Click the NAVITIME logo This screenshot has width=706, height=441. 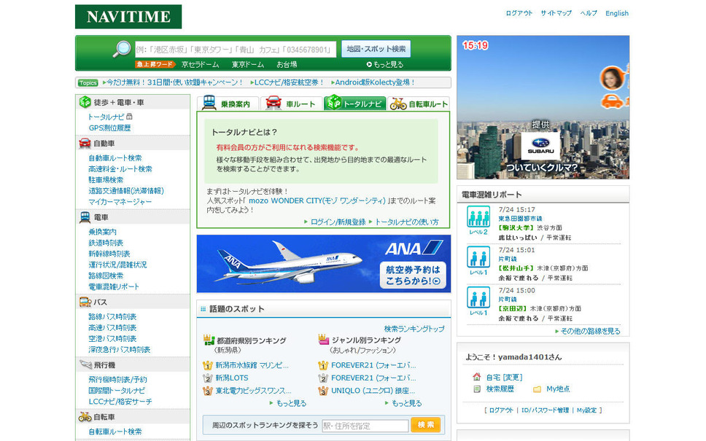pyautogui.click(x=128, y=17)
